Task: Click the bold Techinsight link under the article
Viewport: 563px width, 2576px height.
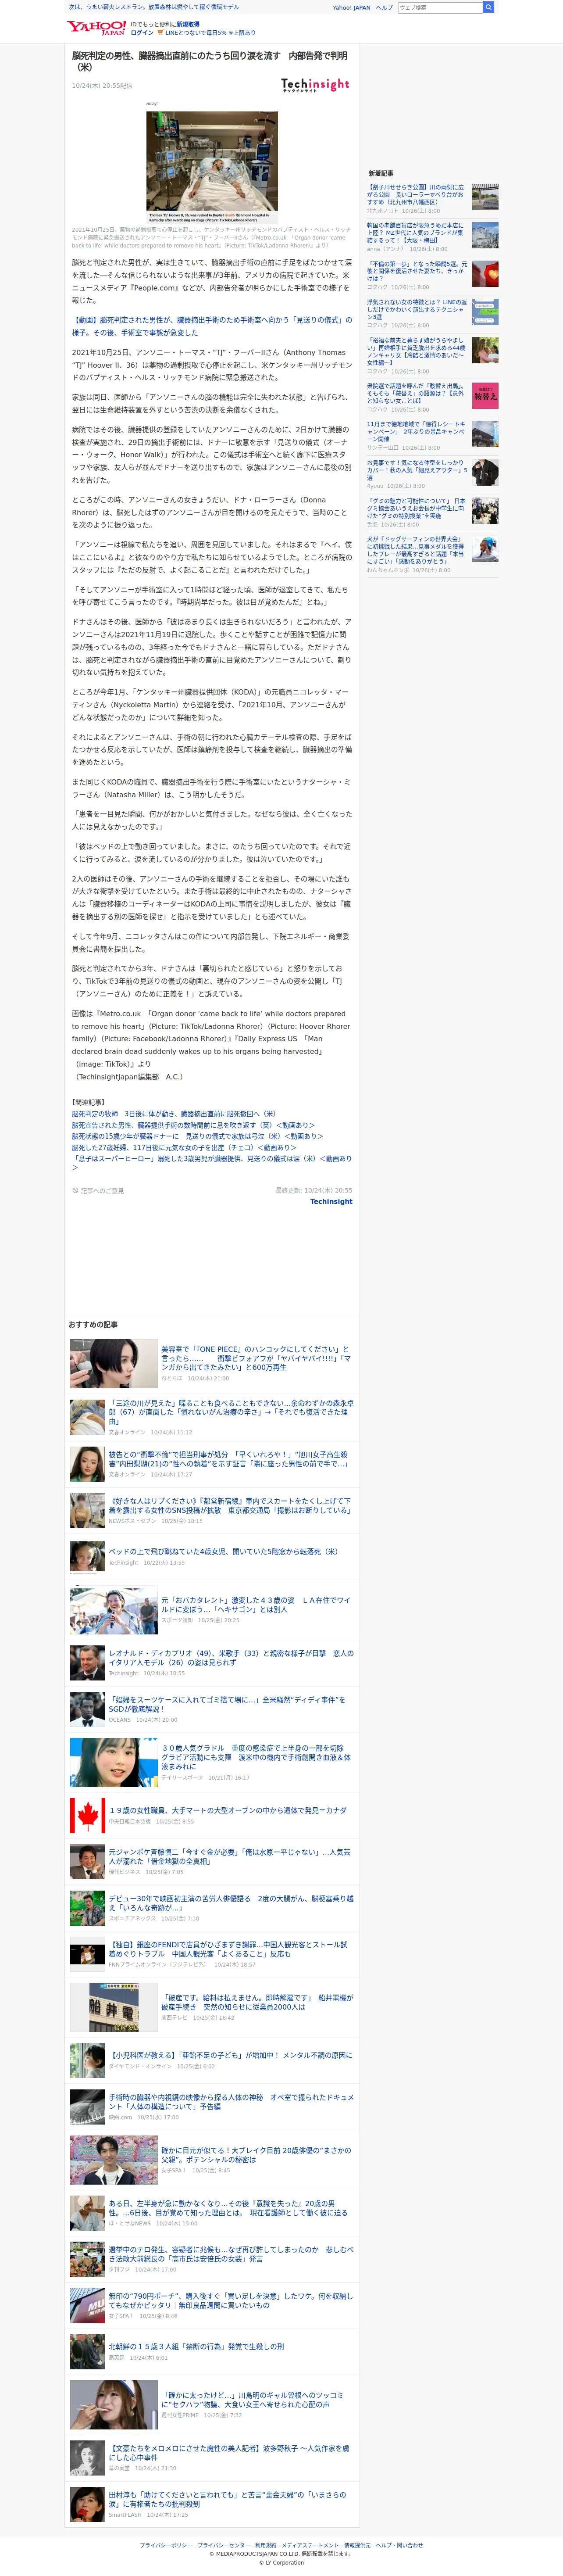Action: (x=331, y=1201)
